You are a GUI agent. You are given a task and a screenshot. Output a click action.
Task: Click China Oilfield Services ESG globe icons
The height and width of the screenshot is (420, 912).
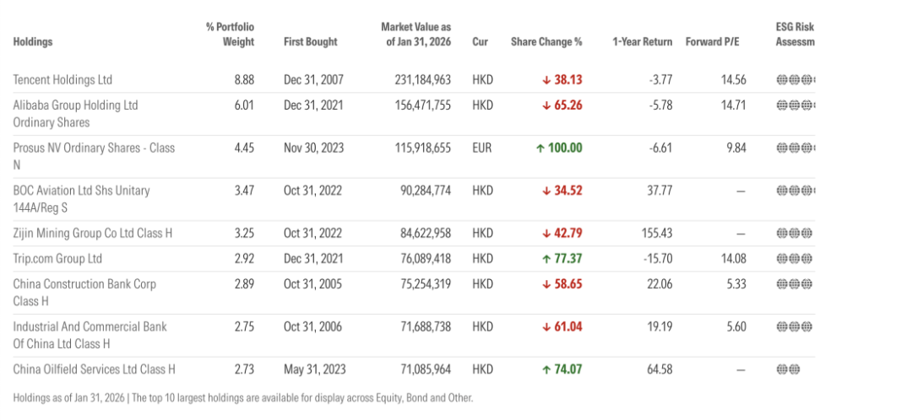coord(788,369)
